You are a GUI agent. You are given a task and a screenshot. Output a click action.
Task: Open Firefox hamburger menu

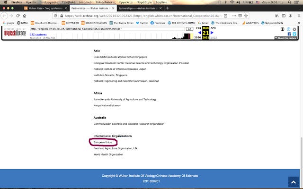(299, 16)
